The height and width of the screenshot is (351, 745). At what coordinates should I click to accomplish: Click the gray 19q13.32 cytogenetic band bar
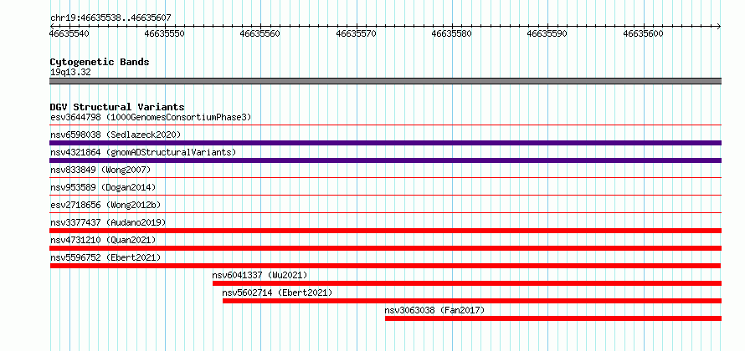385,81
